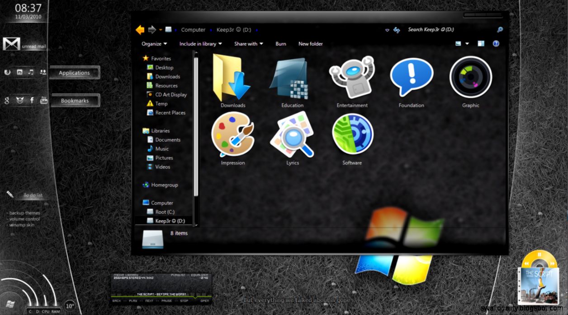
Task: Select Computer in the address breadcrumb
Action: pos(193,29)
